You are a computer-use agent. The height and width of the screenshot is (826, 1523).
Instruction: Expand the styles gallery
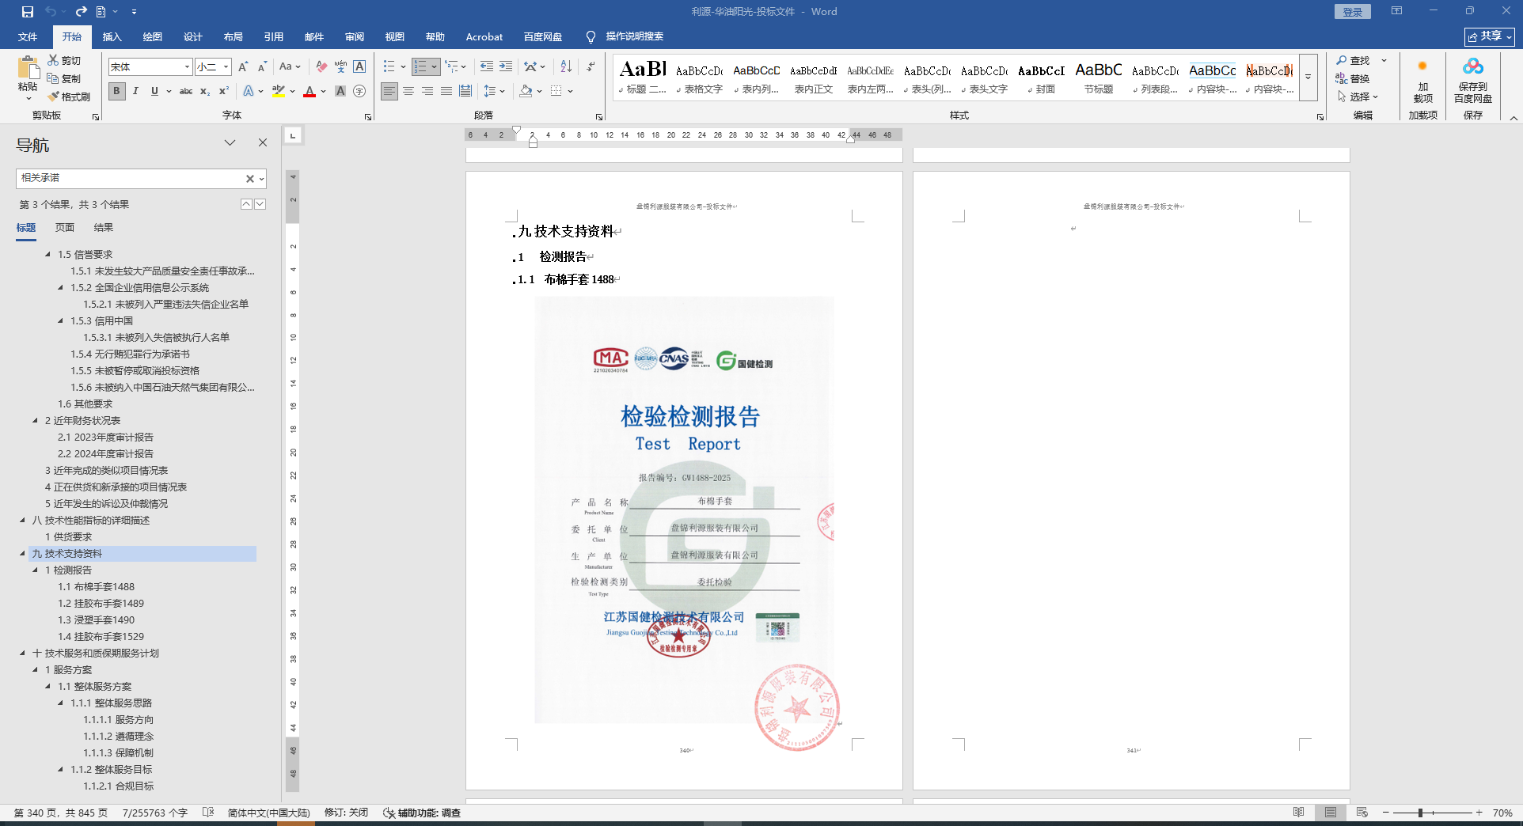[1308, 77]
